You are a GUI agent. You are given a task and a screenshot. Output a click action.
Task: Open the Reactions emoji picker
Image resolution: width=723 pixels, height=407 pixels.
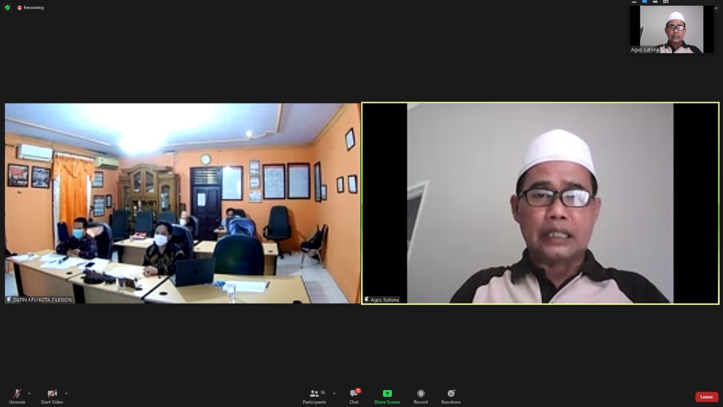pyautogui.click(x=451, y=396)
